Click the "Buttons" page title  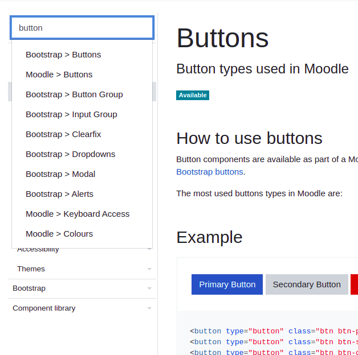tap(222, 38)
